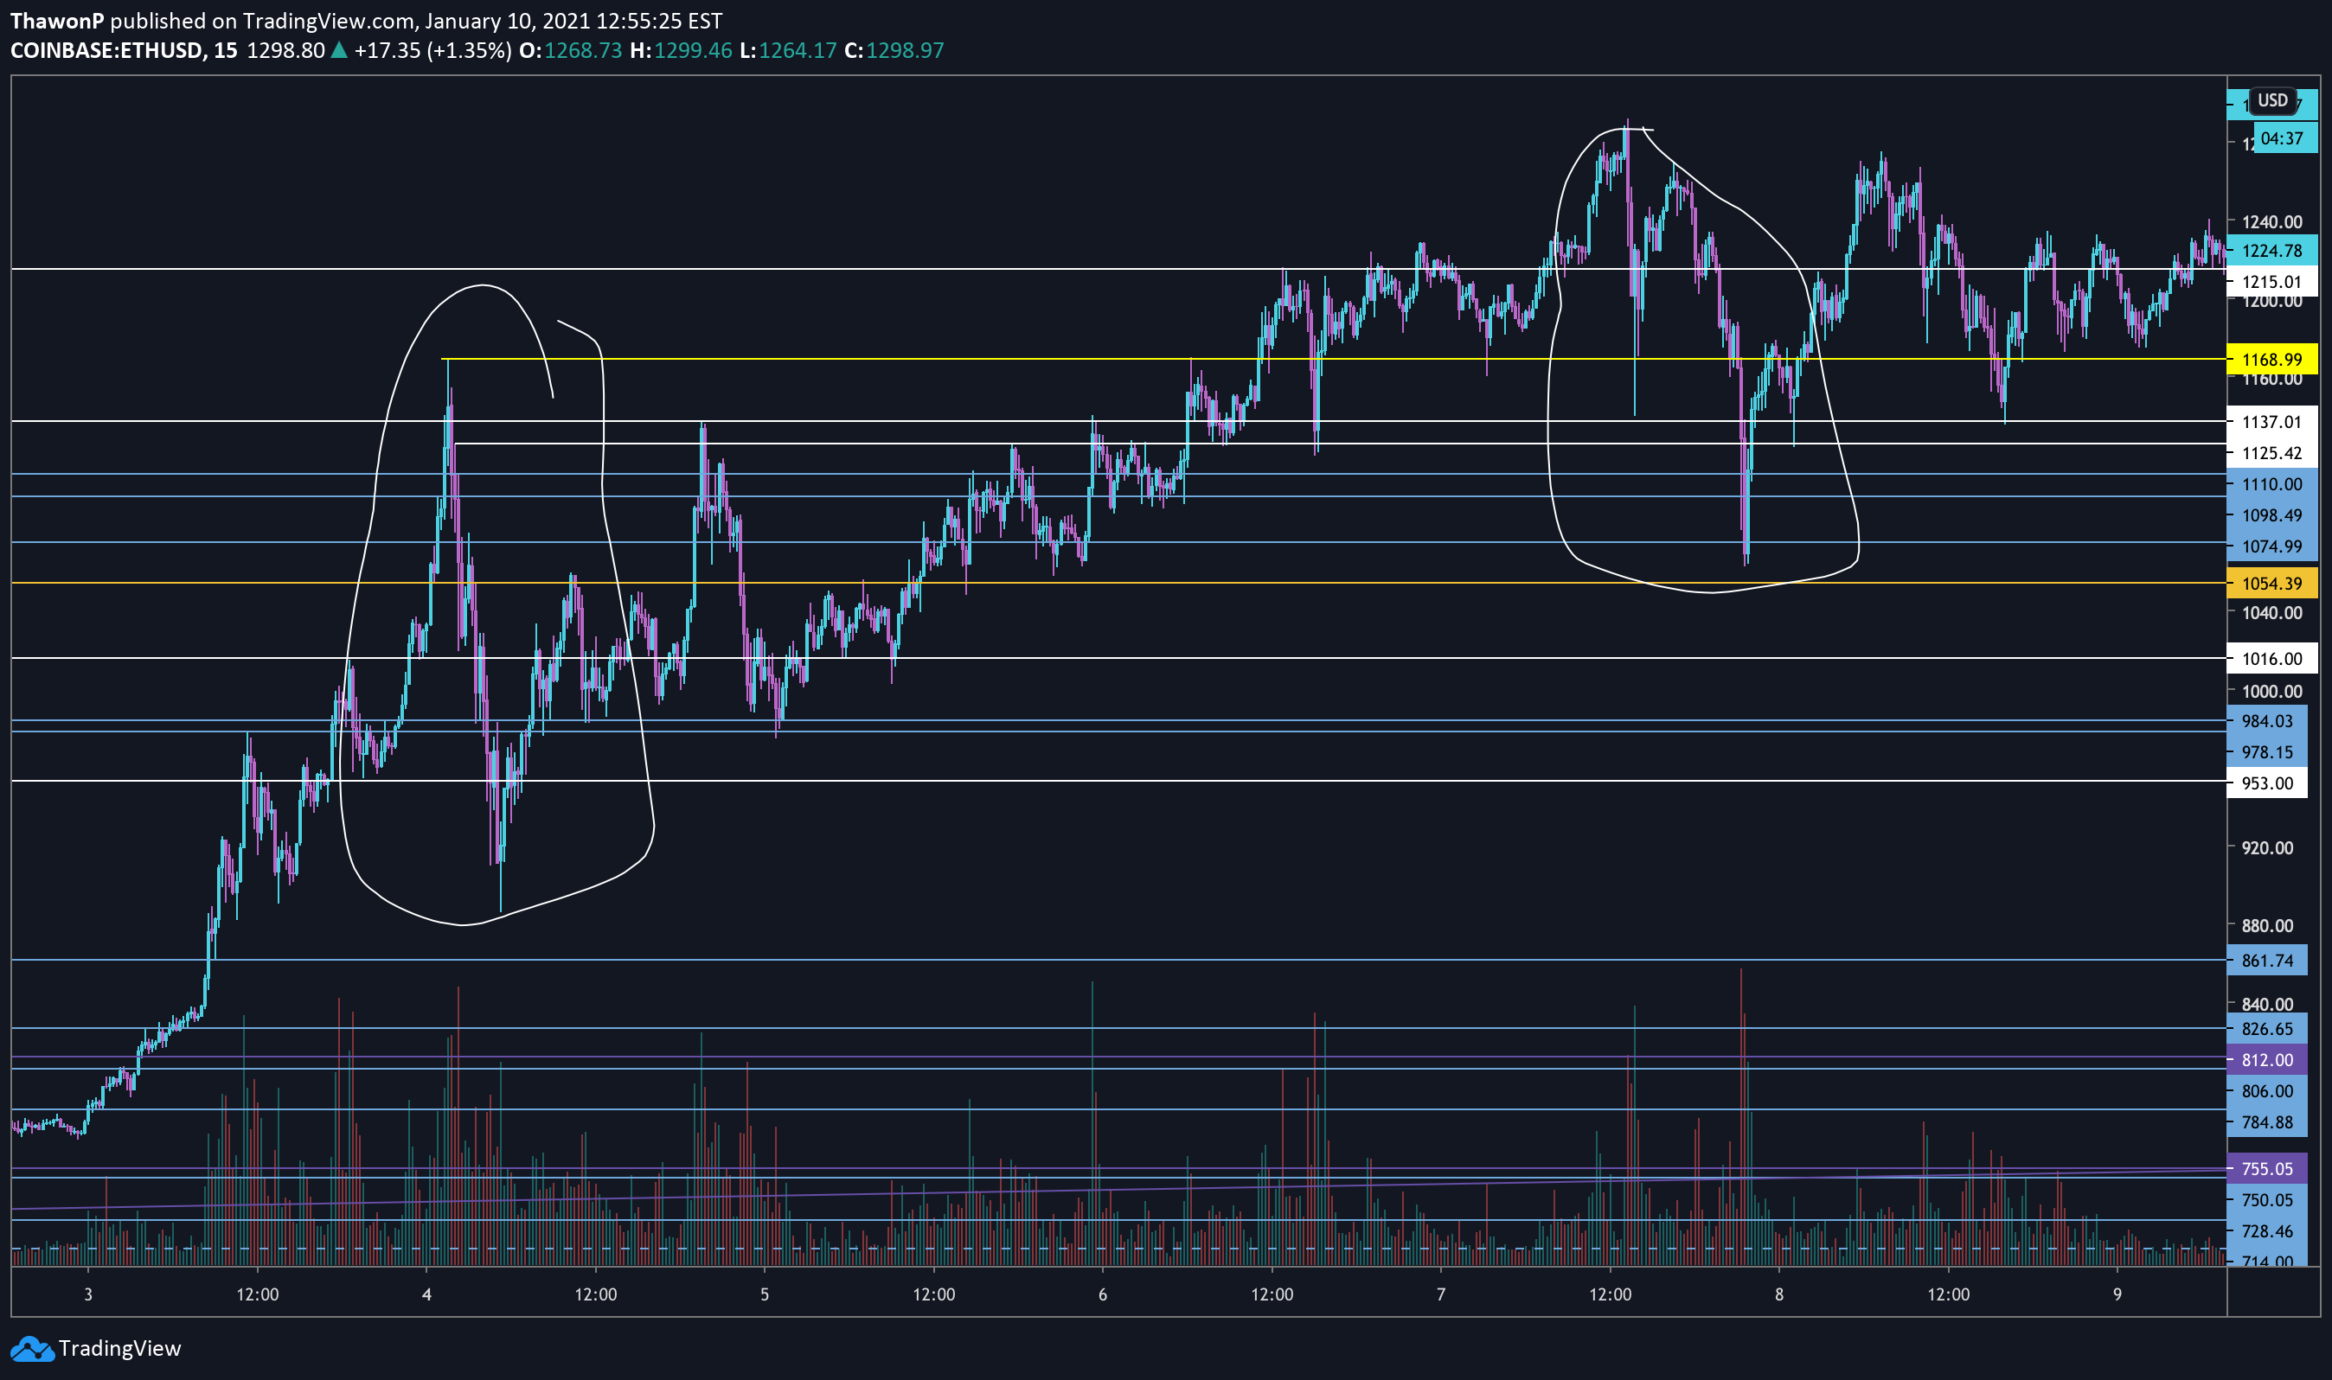Click date 9 on the time axis

click(x=2118, y=1294)
